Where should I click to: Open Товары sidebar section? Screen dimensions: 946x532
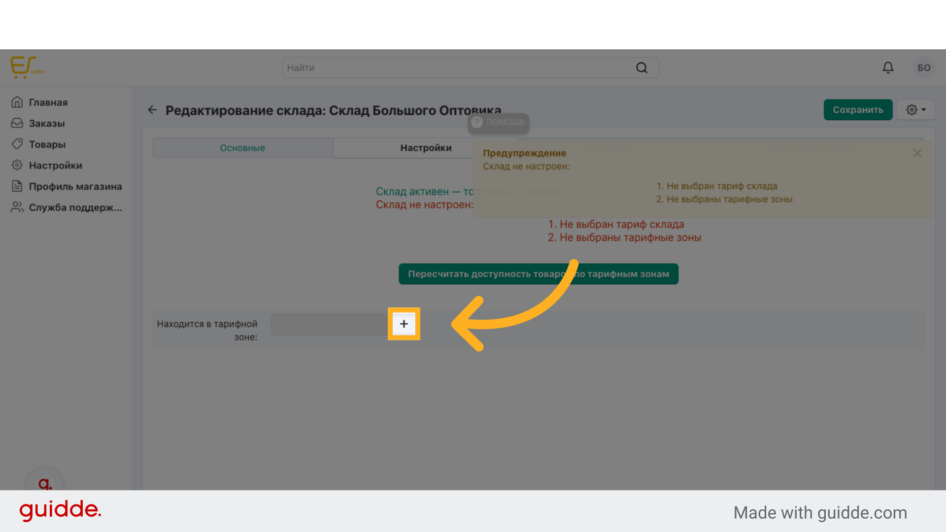point(47,144)
